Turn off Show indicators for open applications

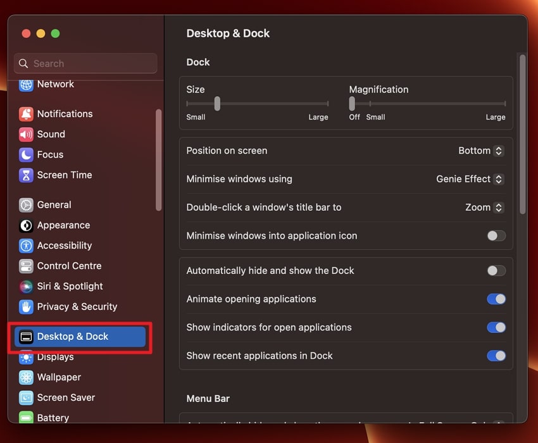[x=496, y=327]
